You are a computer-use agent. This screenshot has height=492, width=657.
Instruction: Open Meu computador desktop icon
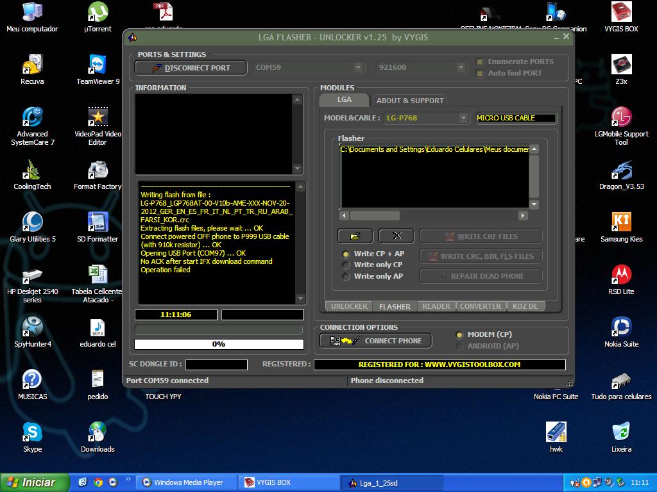[x=32, y=17]
